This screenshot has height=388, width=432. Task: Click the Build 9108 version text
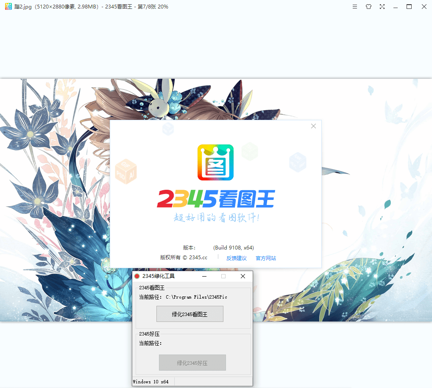pos(234,247)
